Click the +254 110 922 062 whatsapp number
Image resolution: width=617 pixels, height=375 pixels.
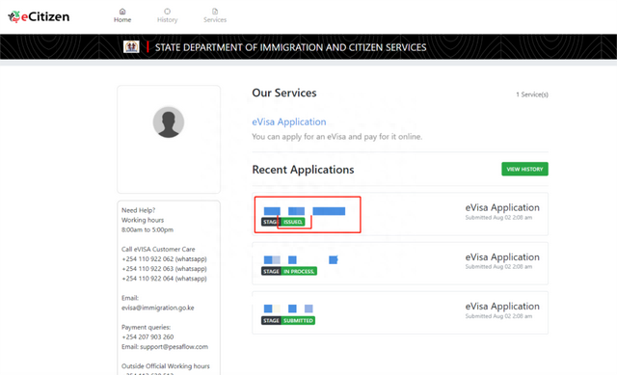pos(164,259)
